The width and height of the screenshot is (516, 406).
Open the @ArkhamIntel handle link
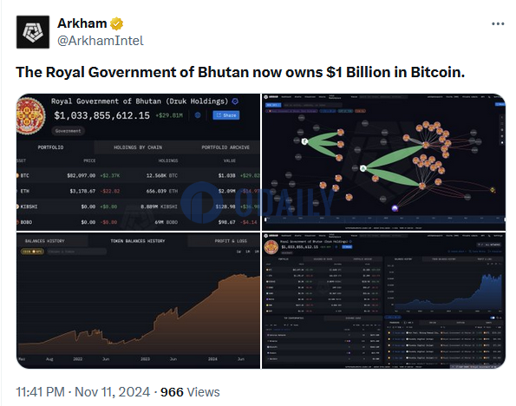101,41
